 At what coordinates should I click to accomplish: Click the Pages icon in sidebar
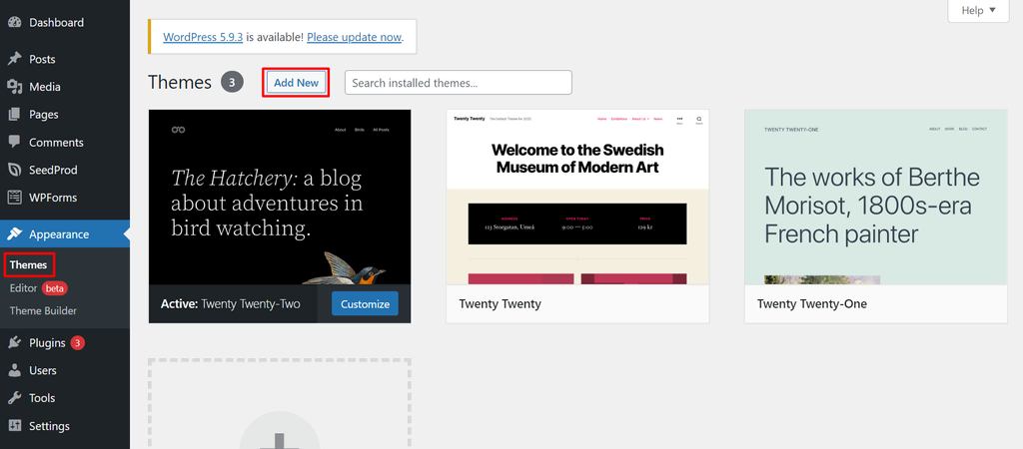(x=14, y=115)
